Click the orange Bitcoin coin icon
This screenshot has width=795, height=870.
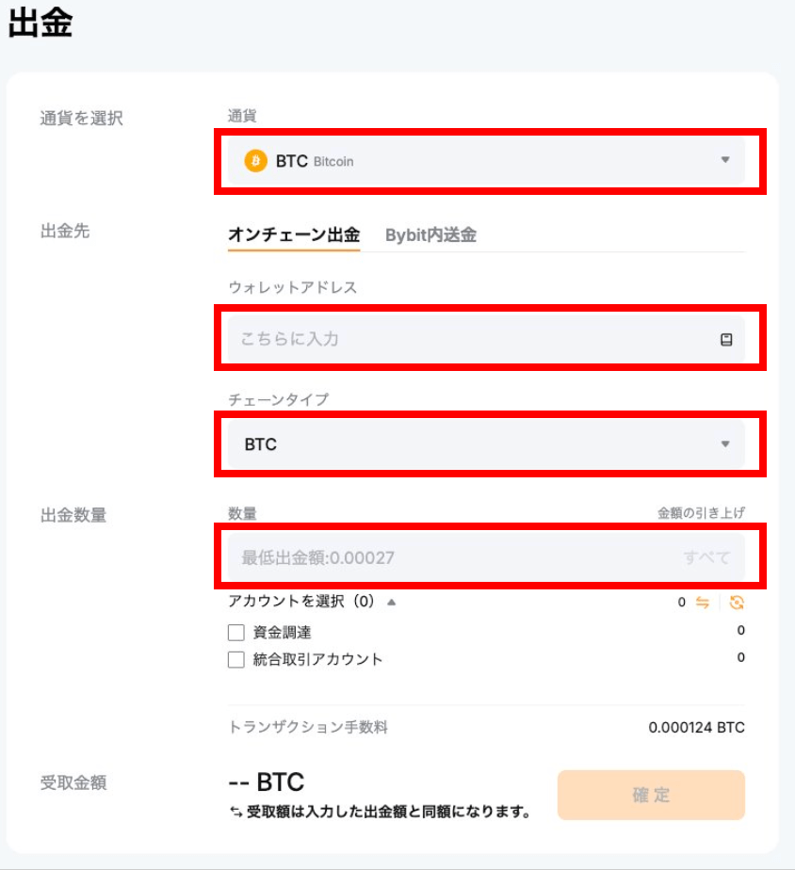[x=255, y=161]
